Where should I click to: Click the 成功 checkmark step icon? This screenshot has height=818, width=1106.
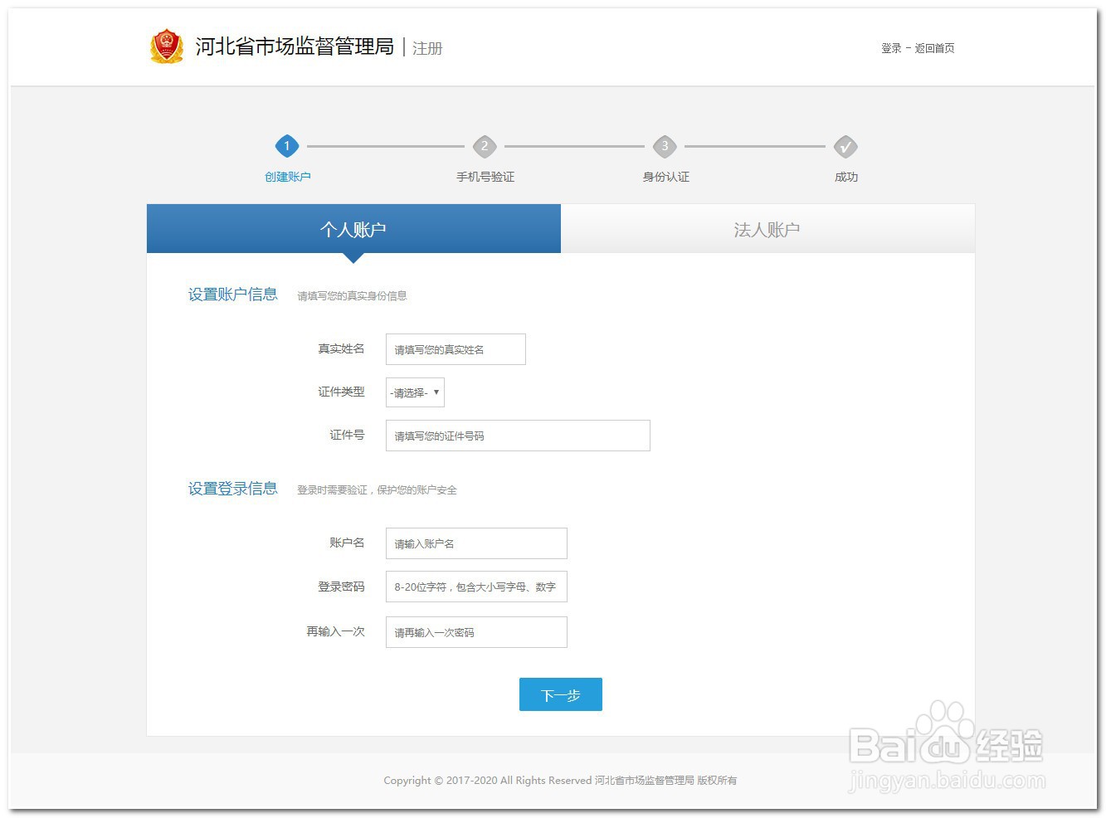click(845, 145)
